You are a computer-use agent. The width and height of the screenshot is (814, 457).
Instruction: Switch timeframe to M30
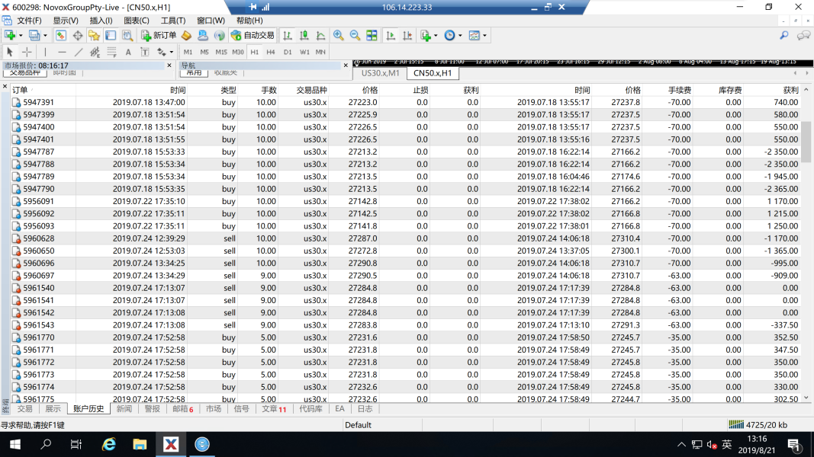click(238, 52)
